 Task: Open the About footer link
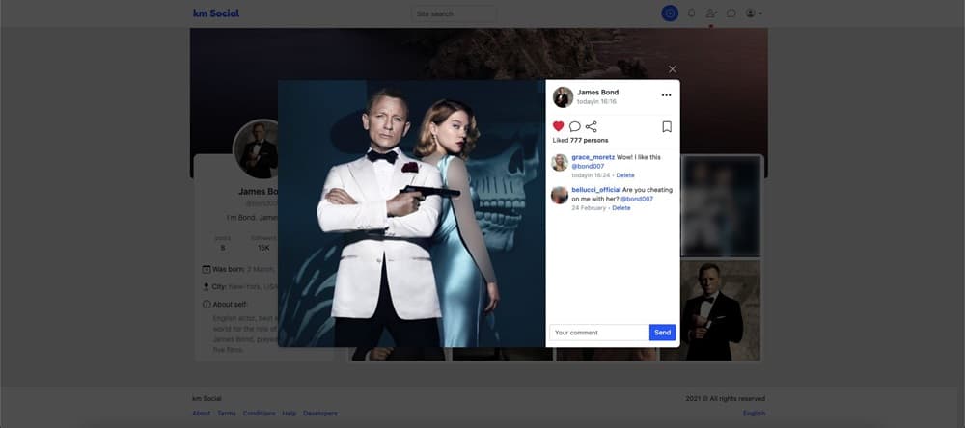(x=202, y=414)
